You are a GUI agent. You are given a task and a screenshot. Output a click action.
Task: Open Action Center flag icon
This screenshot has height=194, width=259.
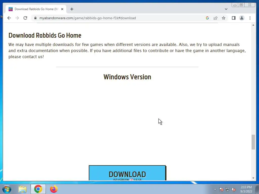coord(221,189)
